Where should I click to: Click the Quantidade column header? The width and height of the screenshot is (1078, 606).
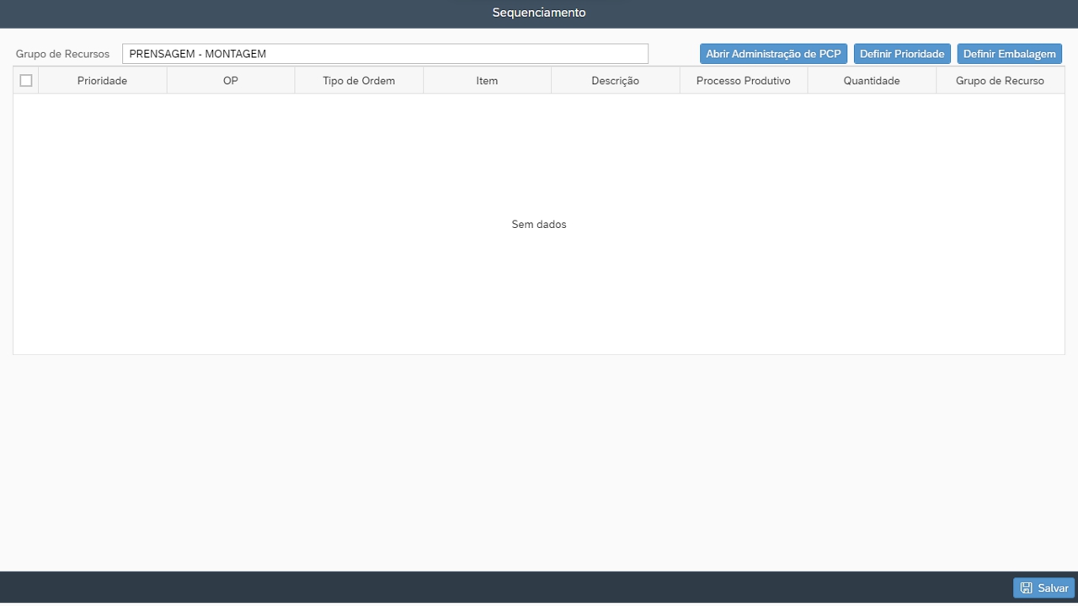872,81
